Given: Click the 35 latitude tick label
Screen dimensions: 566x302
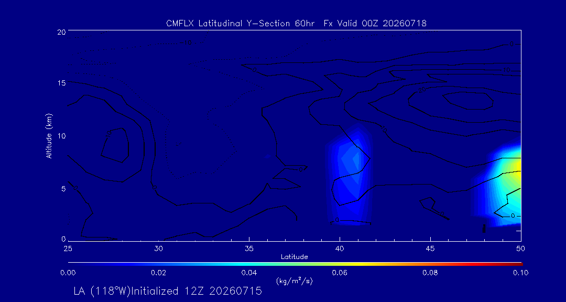Looking at the screenshot, I should point(249,249).
